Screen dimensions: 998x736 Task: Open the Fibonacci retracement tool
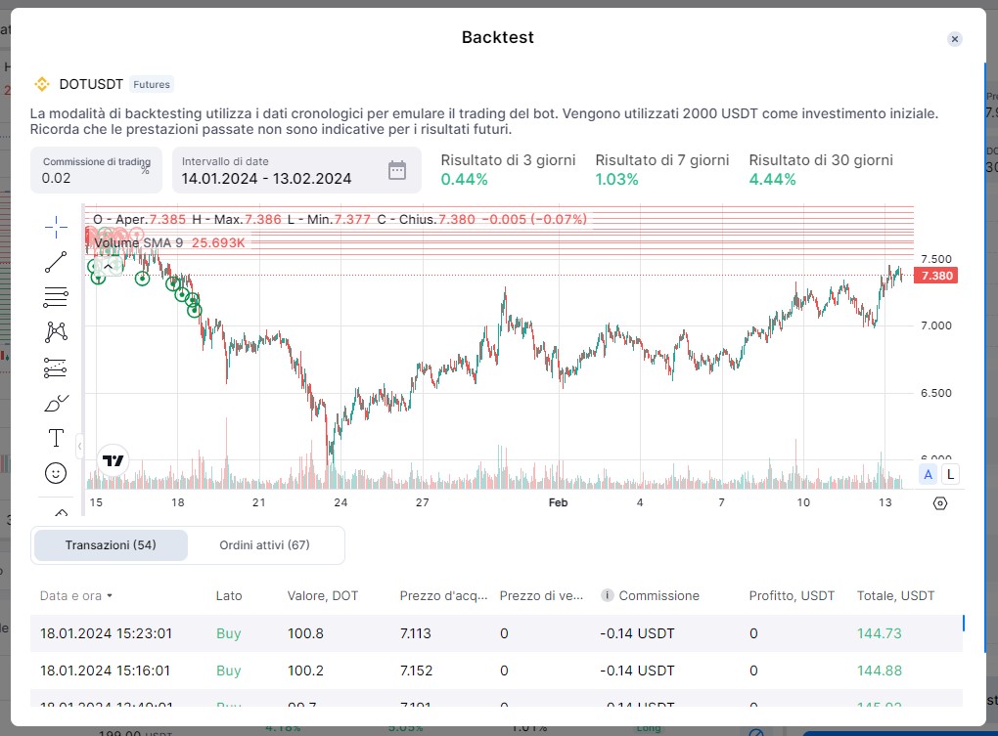pyautogui.click(x=56, y=297)
